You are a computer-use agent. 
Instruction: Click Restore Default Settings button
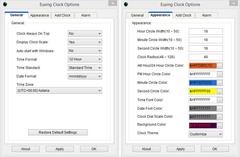58,132
